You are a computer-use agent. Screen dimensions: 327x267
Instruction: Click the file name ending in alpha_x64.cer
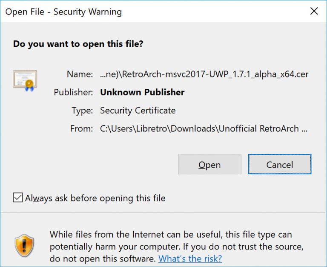pyautogui.click(x=204, y=74)
